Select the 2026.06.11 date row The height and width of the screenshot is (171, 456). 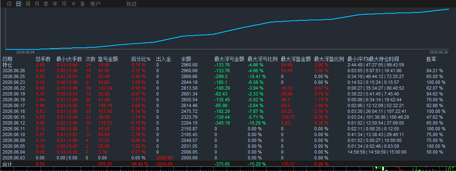point(14,129)
